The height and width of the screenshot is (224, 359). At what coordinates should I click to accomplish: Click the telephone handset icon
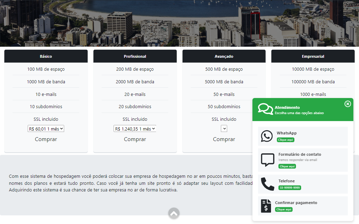coord(267,184)
